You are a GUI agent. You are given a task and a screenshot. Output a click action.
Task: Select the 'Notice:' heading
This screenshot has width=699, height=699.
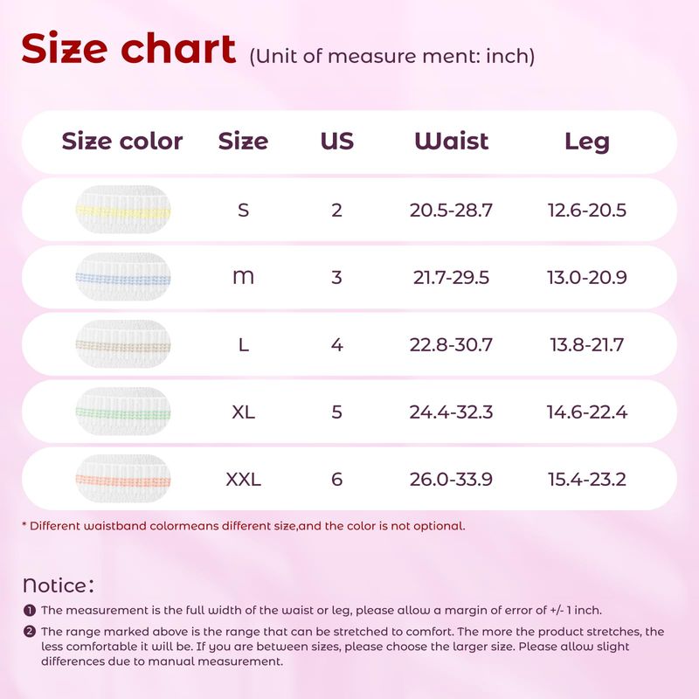[59, 585]
